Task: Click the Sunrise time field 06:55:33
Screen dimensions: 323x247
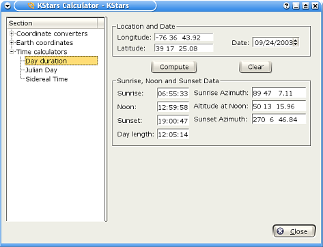Action: pos(173,93)
